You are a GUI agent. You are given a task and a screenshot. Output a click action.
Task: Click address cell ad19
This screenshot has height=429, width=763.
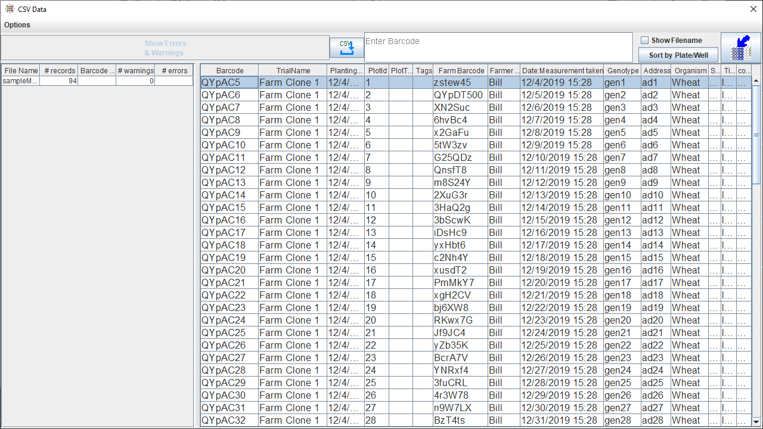pyautogui.click(x=656, y=307)
